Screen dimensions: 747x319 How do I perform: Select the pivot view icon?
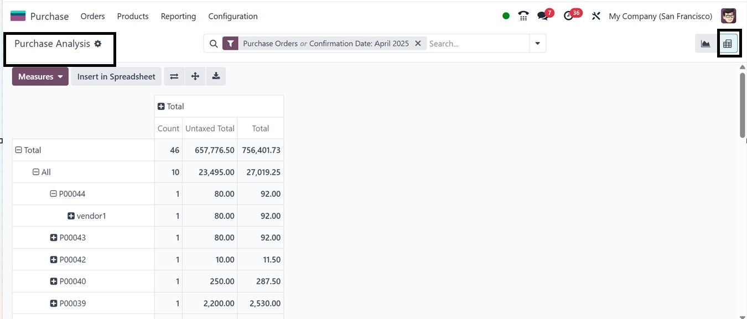click(x=729, y=43)
